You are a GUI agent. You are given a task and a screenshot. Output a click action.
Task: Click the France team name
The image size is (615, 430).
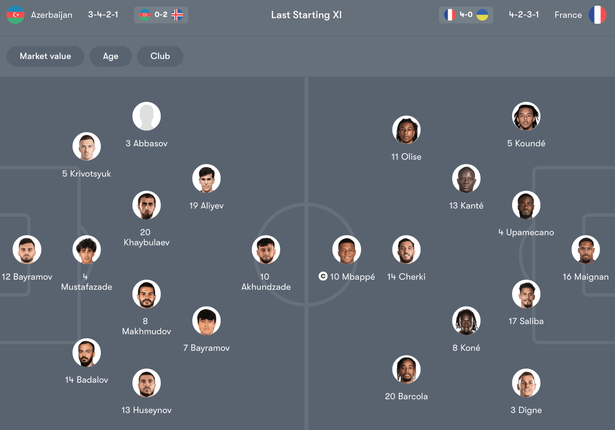pyautogui.click(x=568, y=14)
